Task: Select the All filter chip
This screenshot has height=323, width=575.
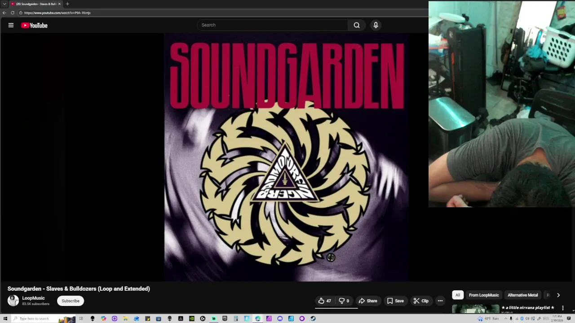Action: 457,295
